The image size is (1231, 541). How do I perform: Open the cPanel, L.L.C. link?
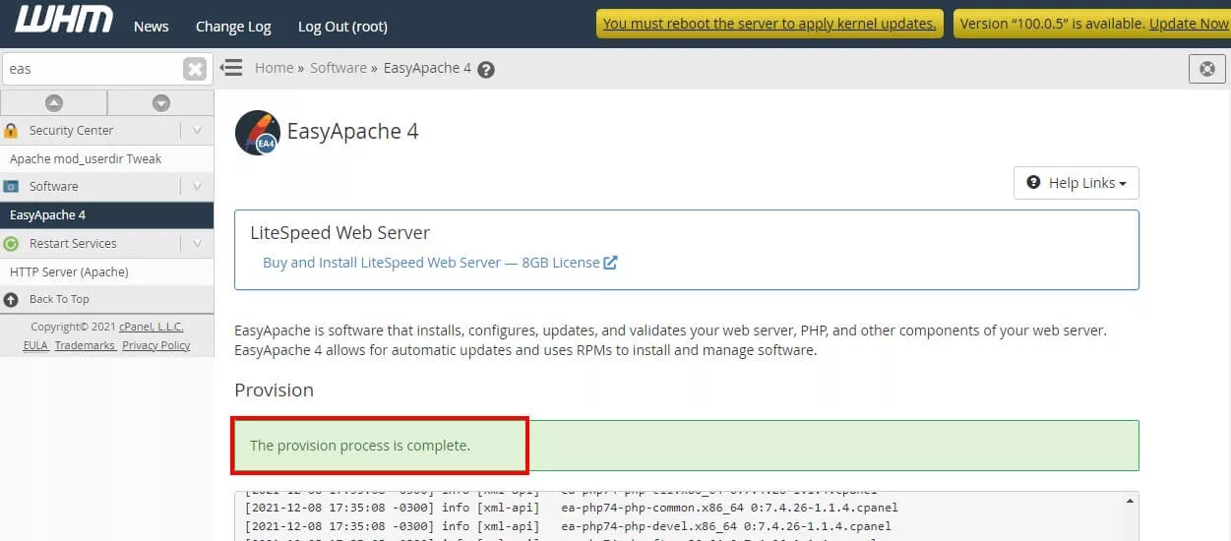152,327
